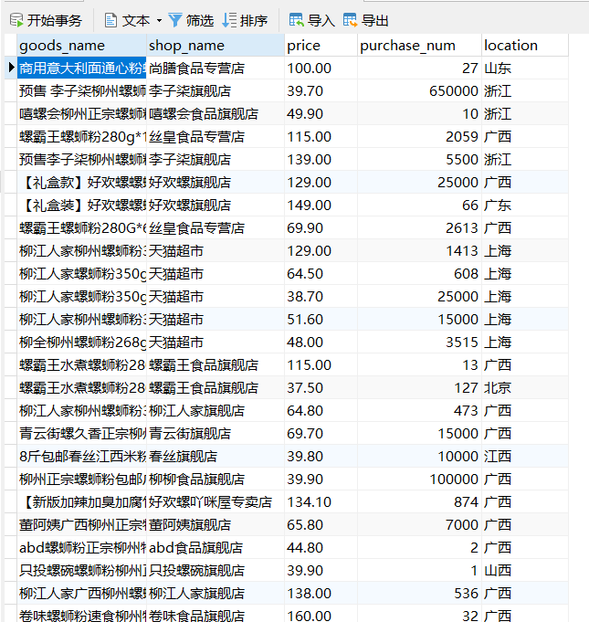Click price cell 38.70
The height and width of the screenshot is (622, 589).
click(x=321, y=296)
